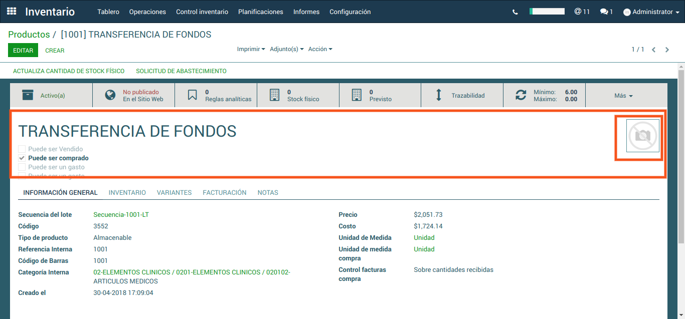Image resolution: width=685 pixels, height=319 pixels.
Task: Toggle the first Puede ser un gasto checkbox
Action: pyautogui.click(x=22, y=167)
